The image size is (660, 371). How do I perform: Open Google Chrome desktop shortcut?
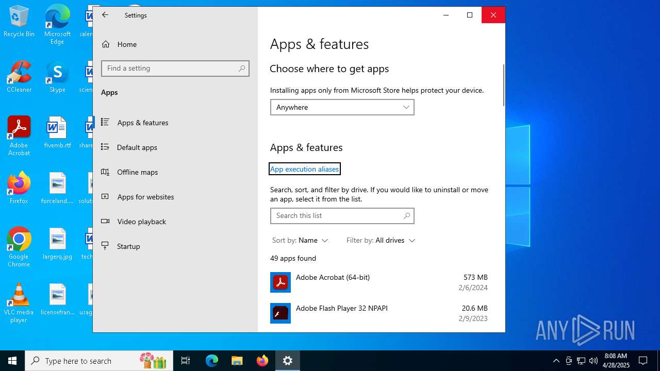19,247
